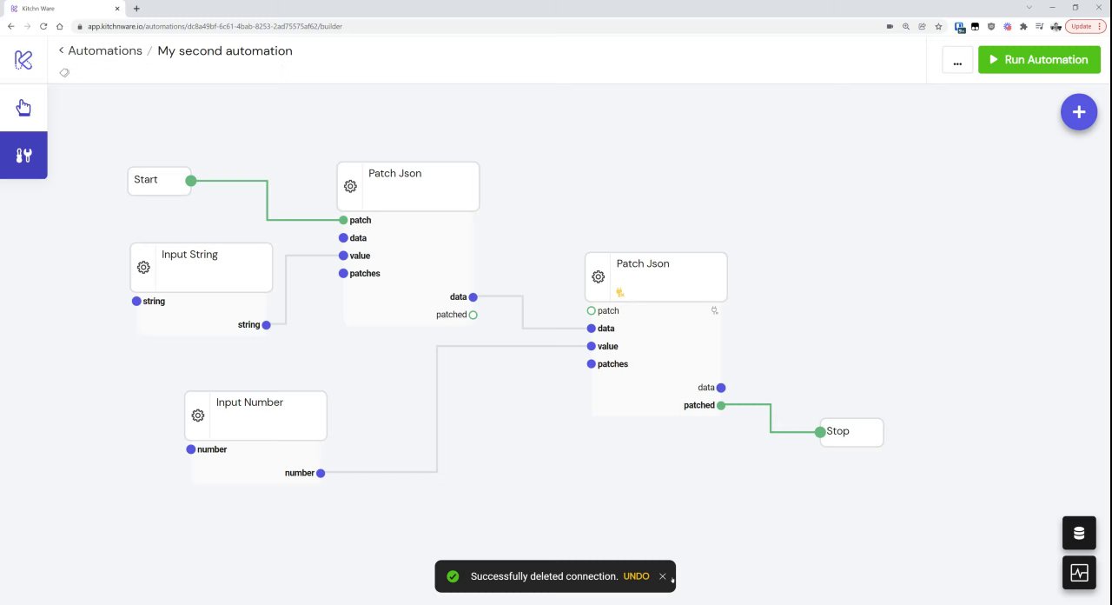
Task: Select the wrench tools sidebar icon
Action: (23, 156)
